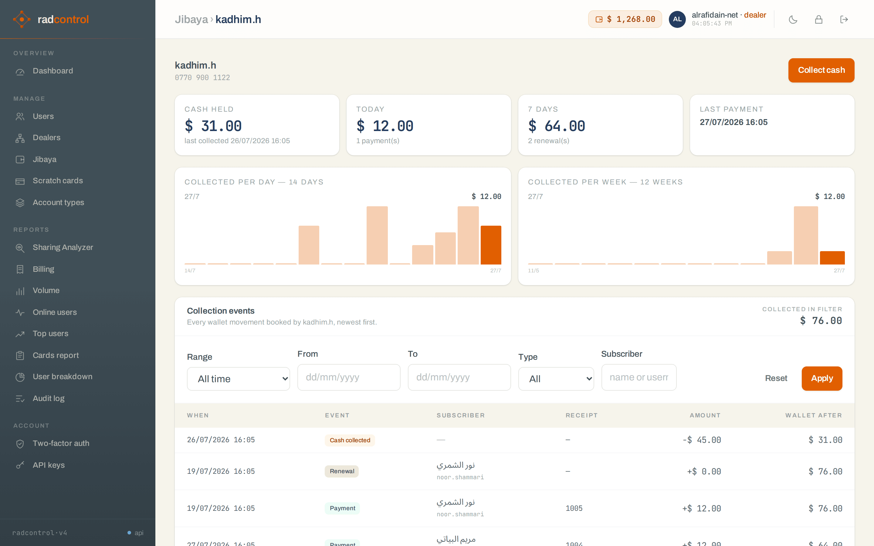Open the Type All dropdown
Image resolution: width=874 pixels, height=546 pixels.
[556, 379]
